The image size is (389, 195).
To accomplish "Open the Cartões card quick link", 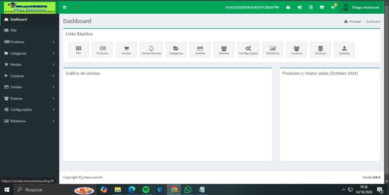I will pos(200,50).
